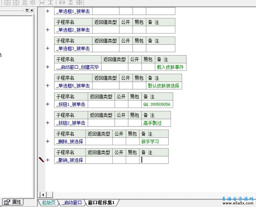Click the remark text 默认皮肤被选择
256x207 pixels.
[164, 85]
